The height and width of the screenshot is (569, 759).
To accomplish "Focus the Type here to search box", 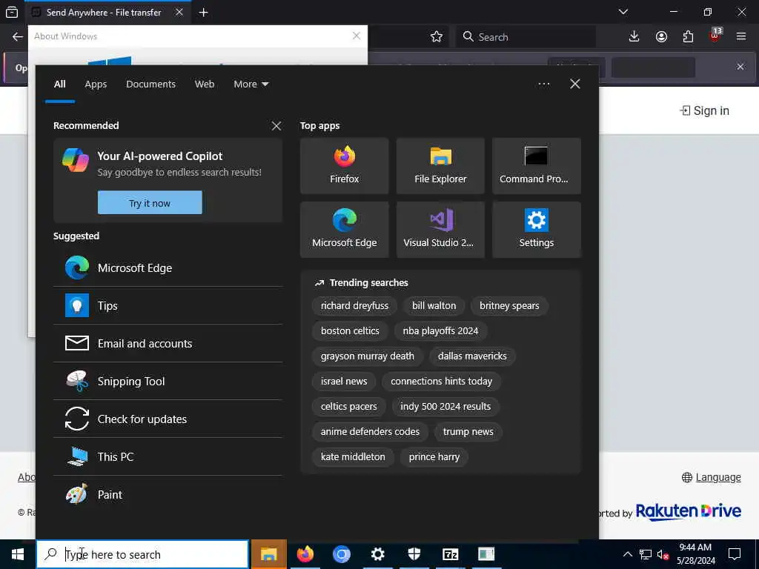I will [x=143, y=554].
